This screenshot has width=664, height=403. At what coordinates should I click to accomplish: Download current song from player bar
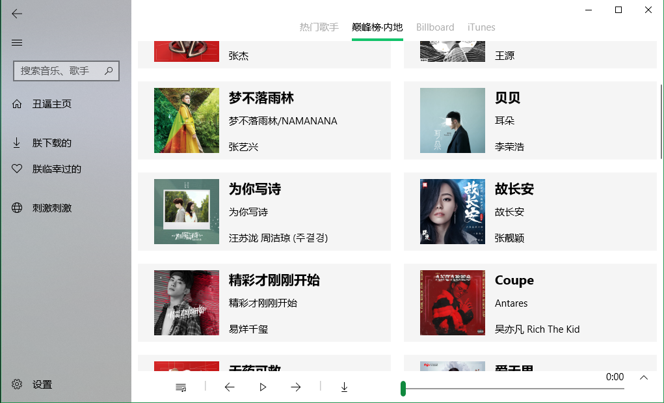coord(344,387)
